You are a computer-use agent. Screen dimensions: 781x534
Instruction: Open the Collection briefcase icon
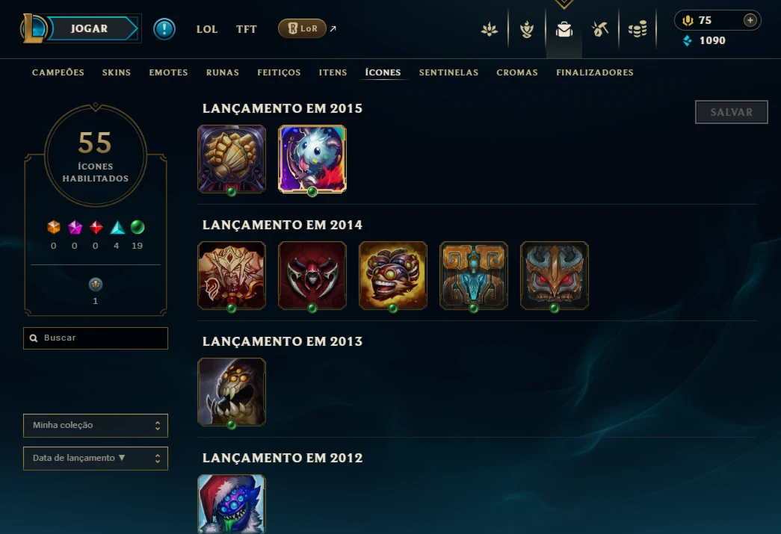point(564,30)
